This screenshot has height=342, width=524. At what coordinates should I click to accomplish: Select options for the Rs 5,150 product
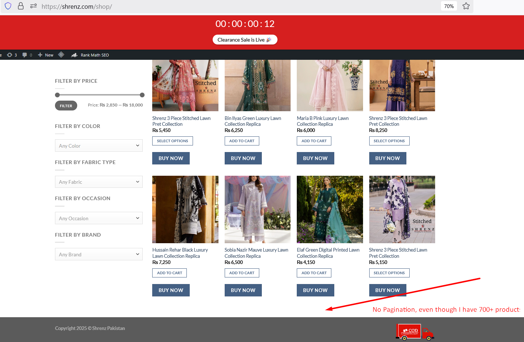(389, 273)
